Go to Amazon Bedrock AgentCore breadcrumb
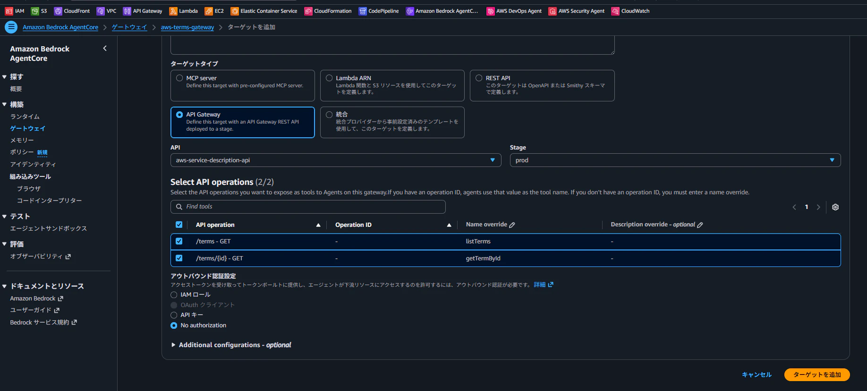The width and height of the screenshot is (867, 391). [60, 27]
